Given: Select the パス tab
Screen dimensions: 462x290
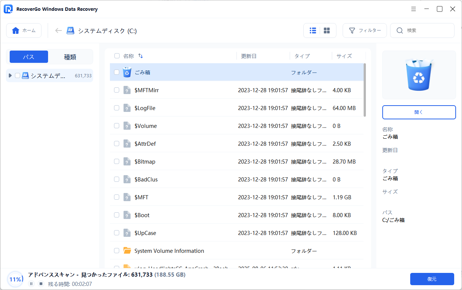Looking at the screenshot, I should [29, 57].
